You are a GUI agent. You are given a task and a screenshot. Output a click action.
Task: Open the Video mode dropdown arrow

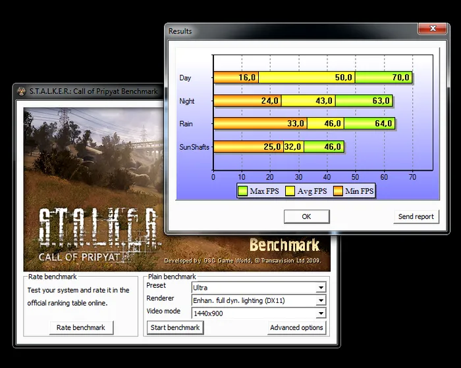pyautogui.click(x=321, y=313)
